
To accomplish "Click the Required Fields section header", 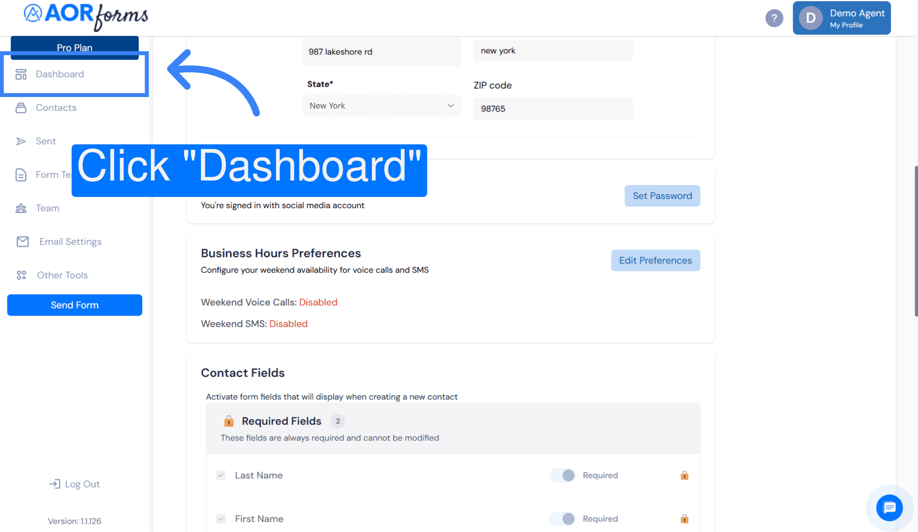I will (453, 428).
